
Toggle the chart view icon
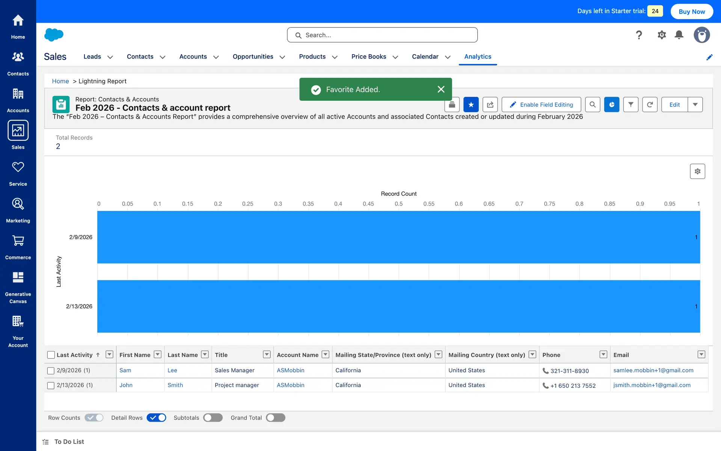coord(611,104)
